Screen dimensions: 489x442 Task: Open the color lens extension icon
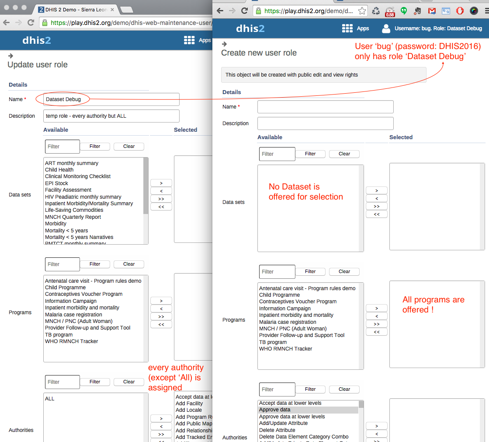474,11
